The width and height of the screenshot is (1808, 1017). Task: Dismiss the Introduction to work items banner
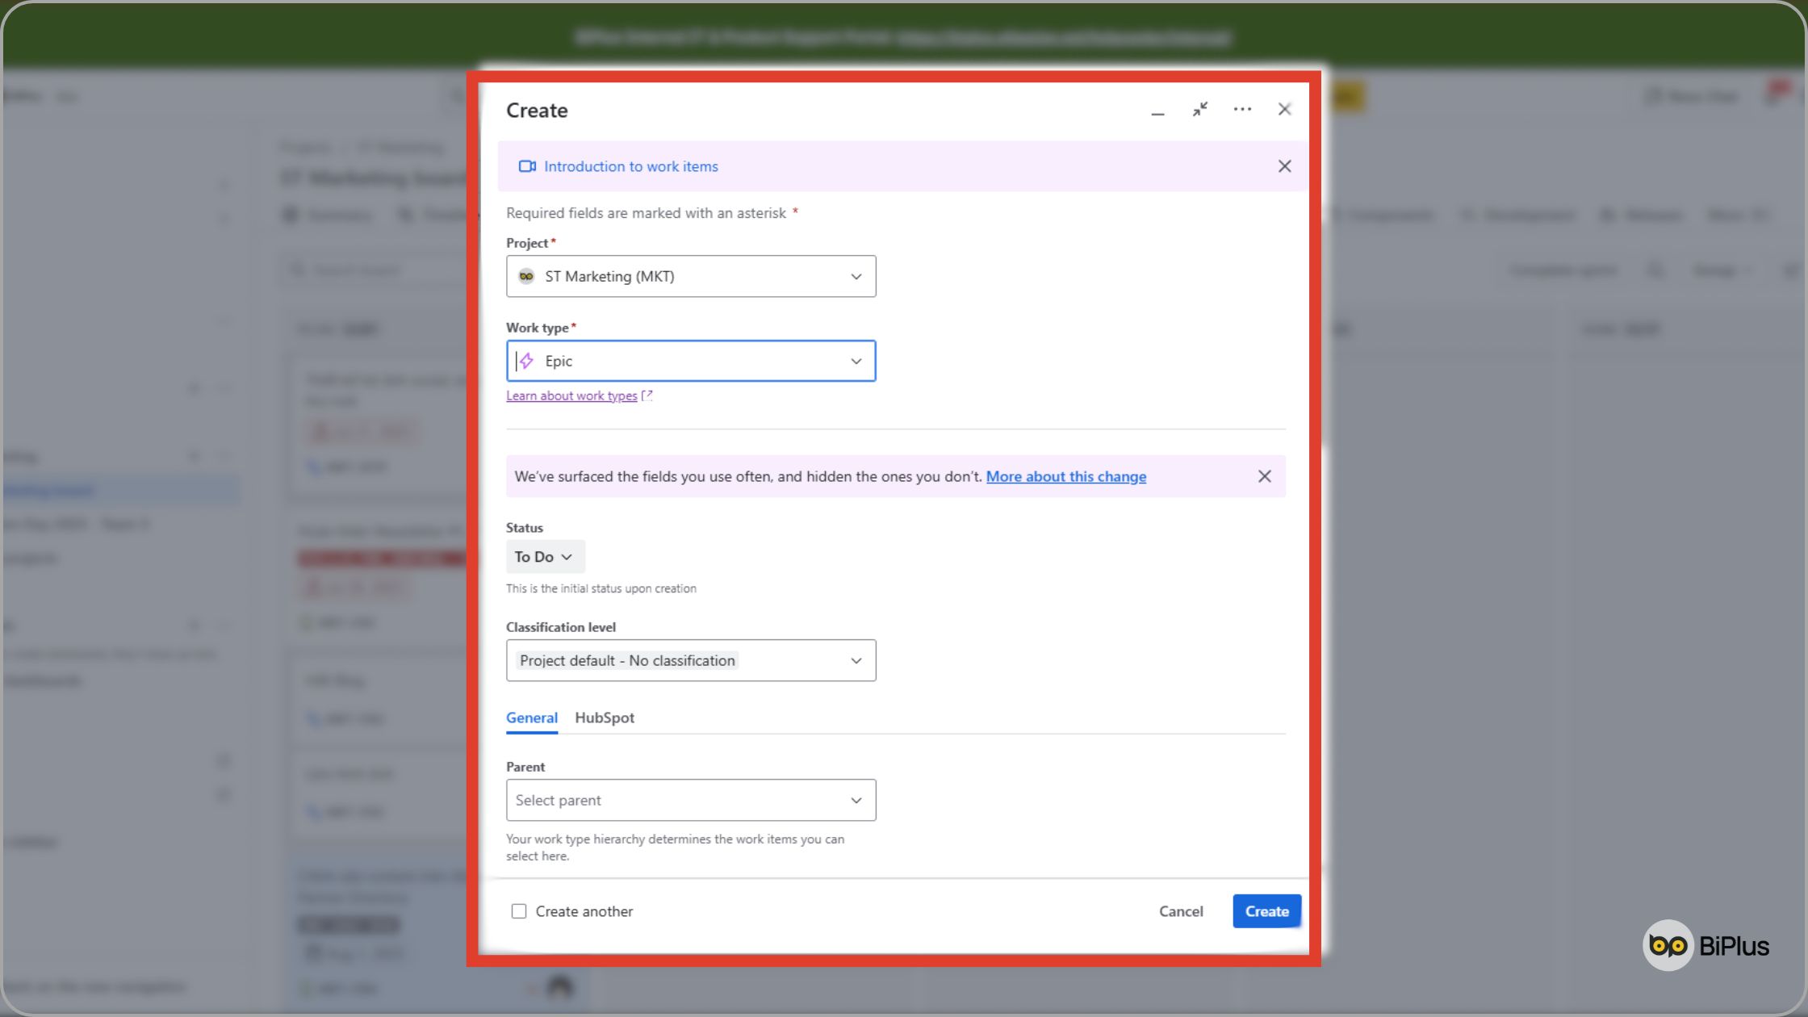1285,166
